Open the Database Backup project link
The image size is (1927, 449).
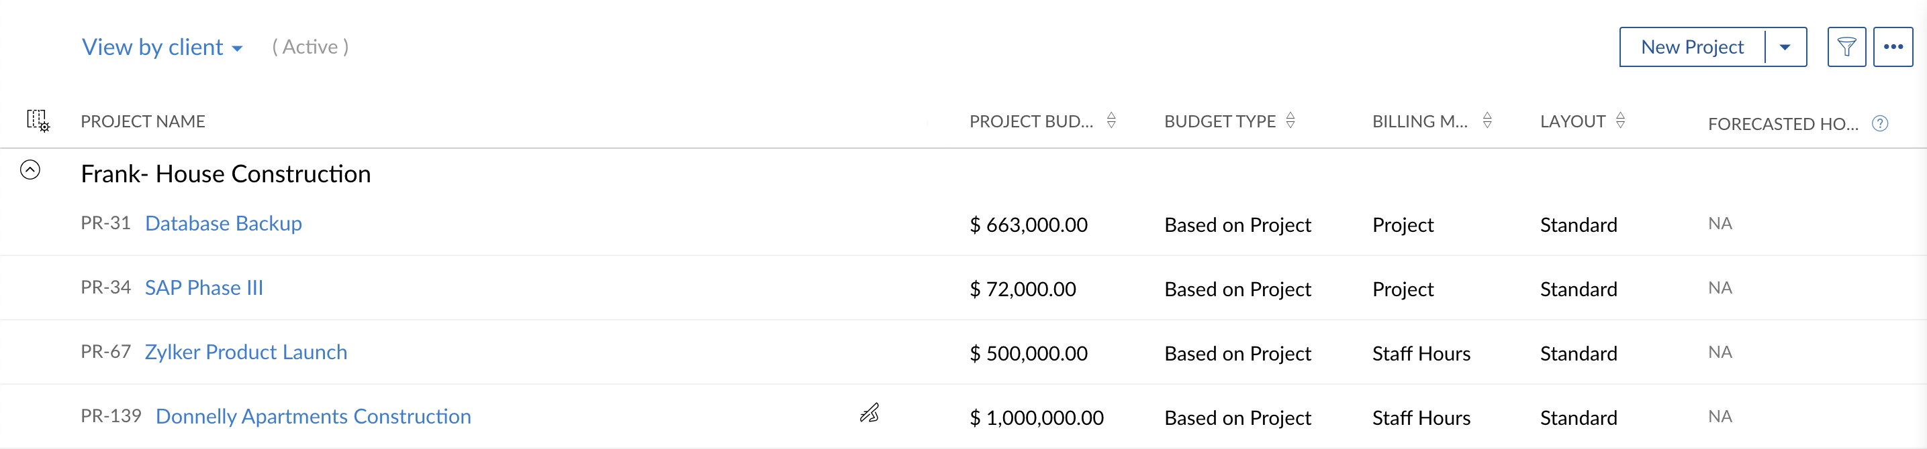[224, 223]
